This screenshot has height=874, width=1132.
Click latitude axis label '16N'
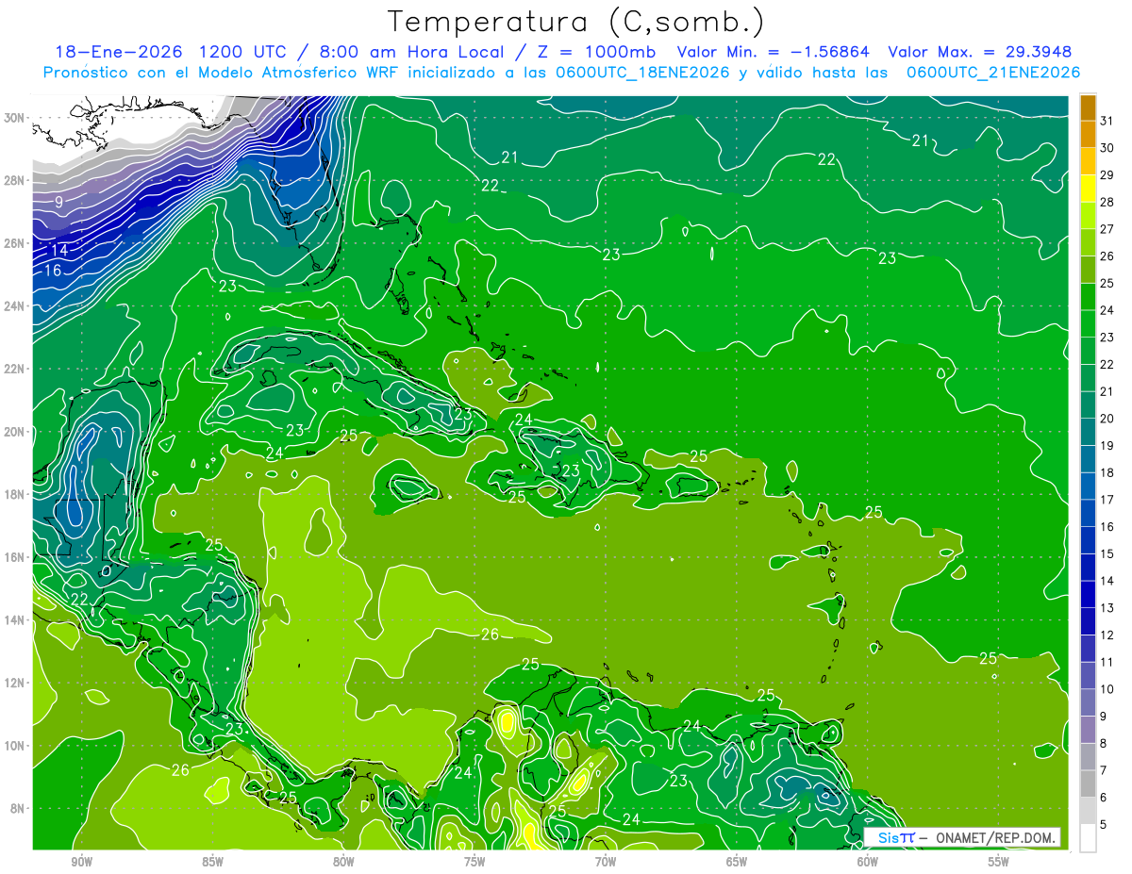pos(16,557)
